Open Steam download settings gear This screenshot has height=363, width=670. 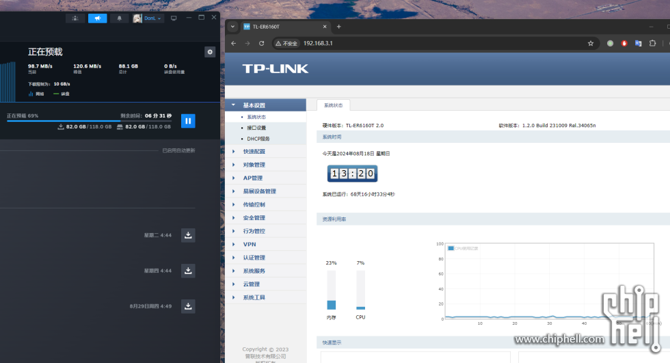210,52
